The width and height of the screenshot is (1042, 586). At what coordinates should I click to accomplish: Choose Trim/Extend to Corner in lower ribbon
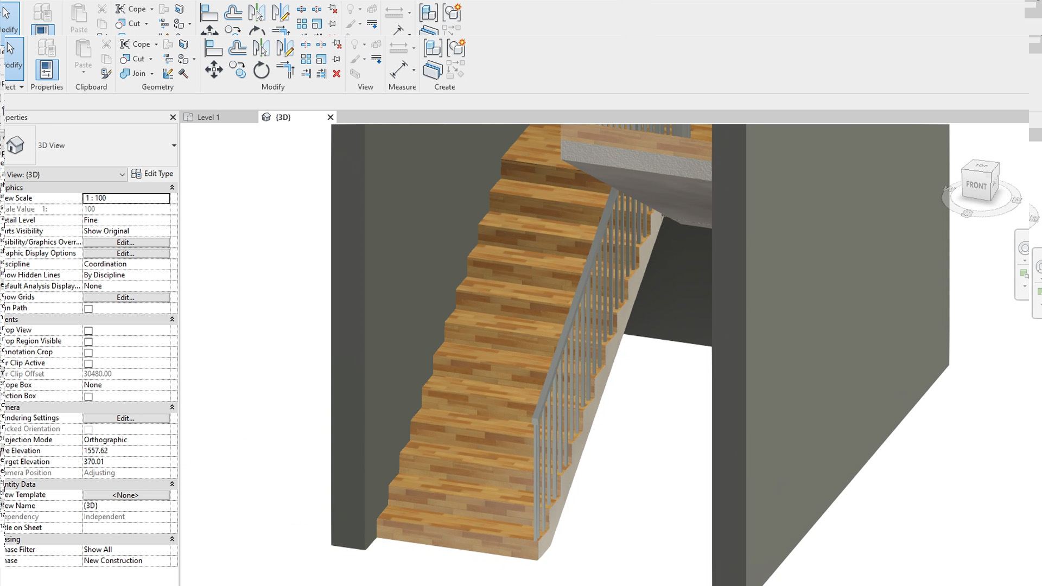coord(284,70)
